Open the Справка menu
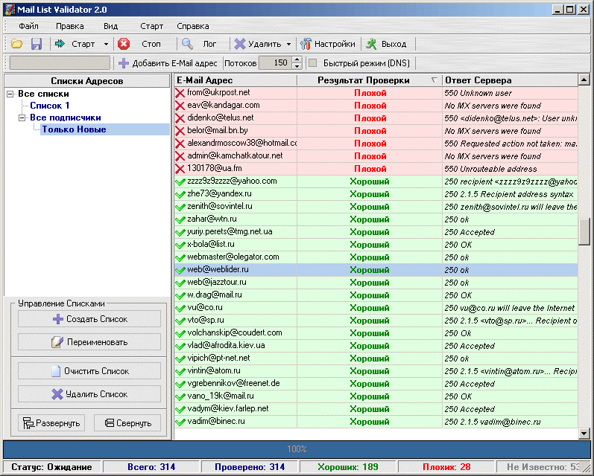This screenshot has height=476, width=594. point(193,26)
